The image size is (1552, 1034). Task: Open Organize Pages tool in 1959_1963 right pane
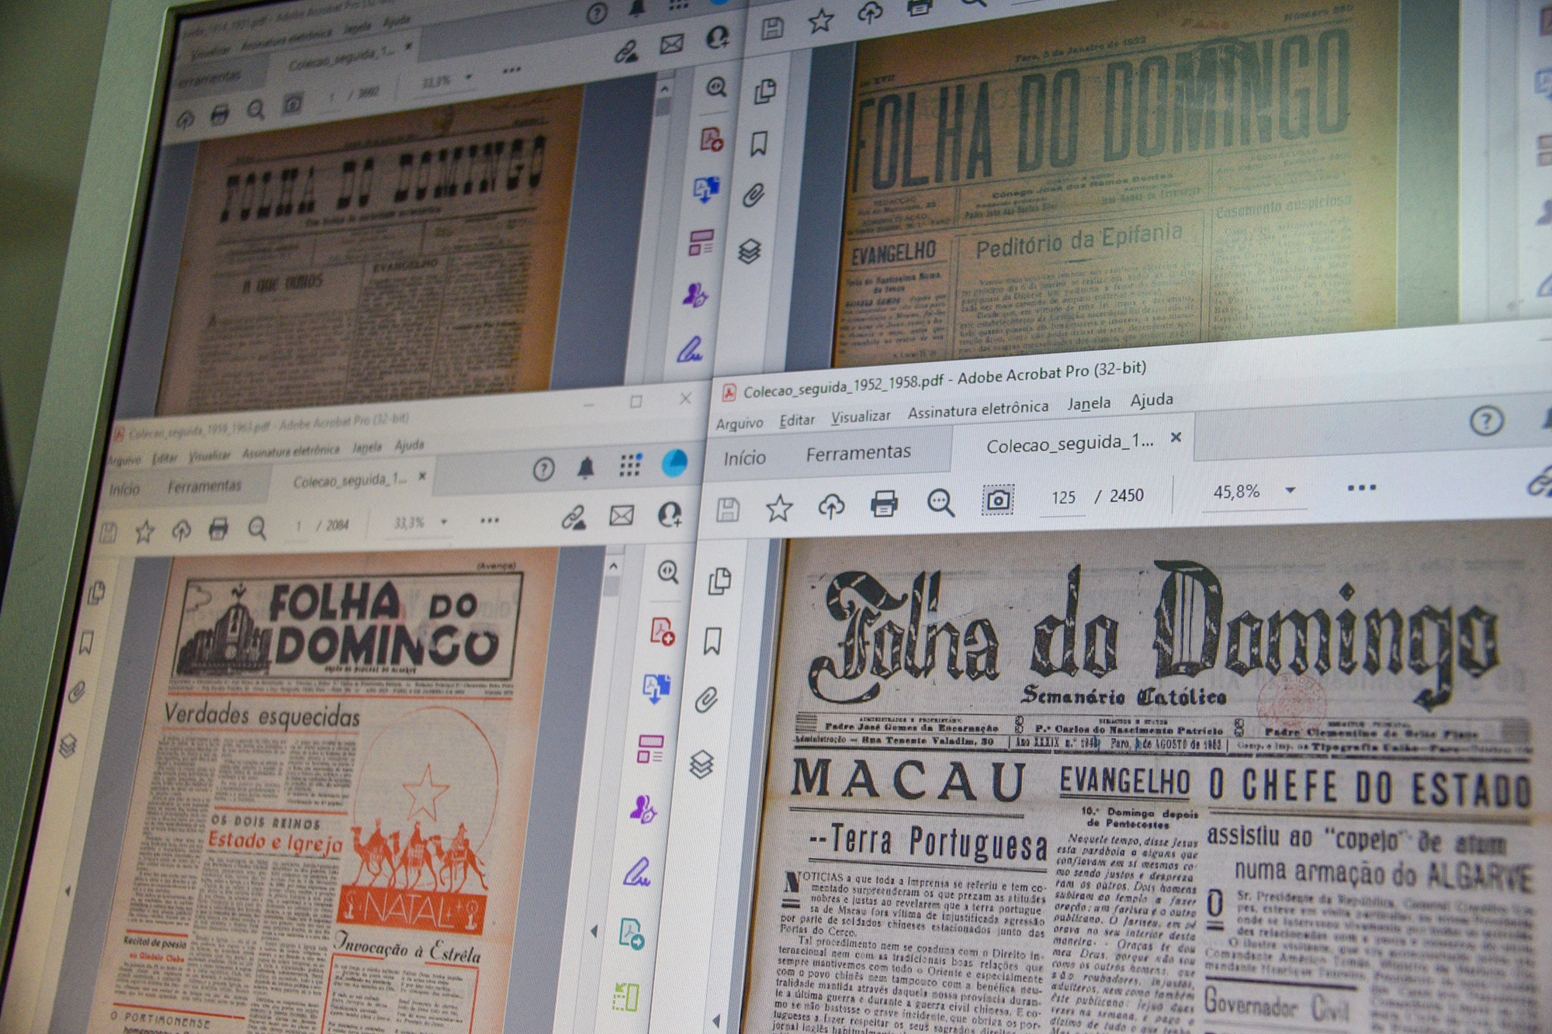coord(650,749)
